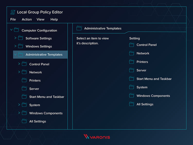
Task: Click Control Panel folder icon in Setting list
Action: (x=131, y=45)
